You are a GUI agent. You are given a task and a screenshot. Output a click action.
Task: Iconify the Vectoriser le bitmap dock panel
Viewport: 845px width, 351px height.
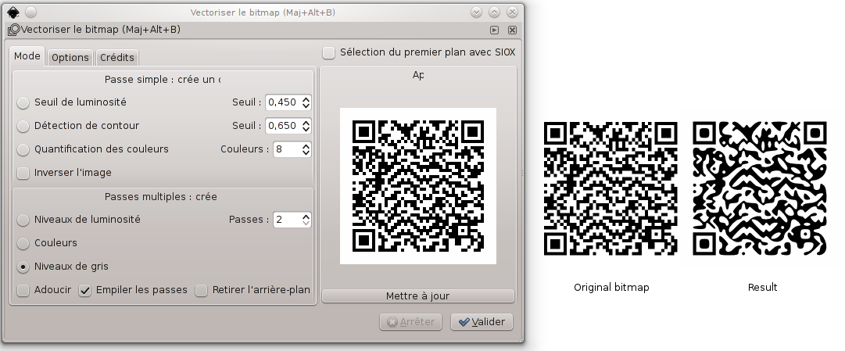(x=495, y=30)
